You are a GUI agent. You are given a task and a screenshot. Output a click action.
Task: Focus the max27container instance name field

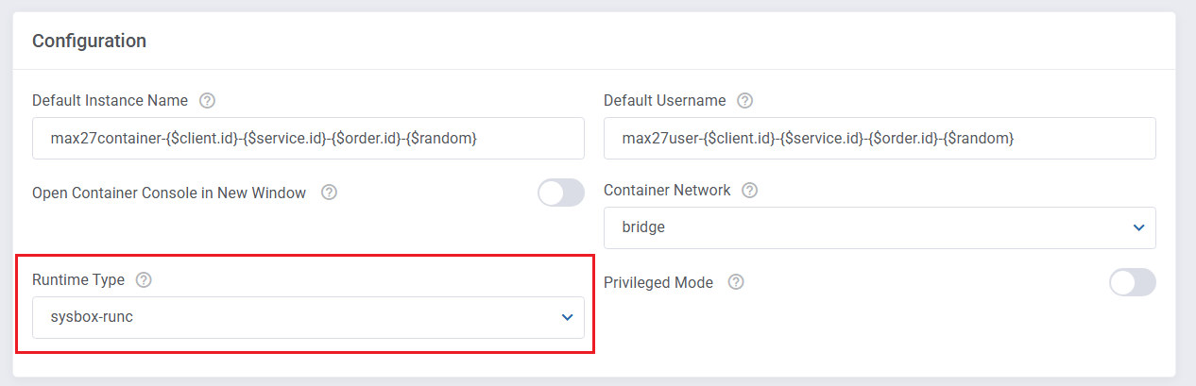click(x=307, y=139)
